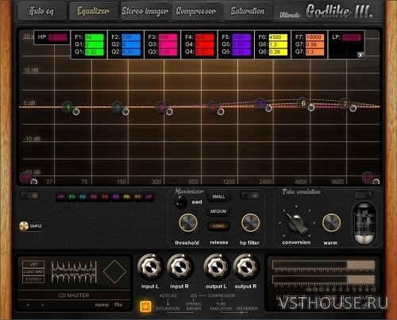Switch to the Auto eq tab
The width and height of the screenshot is (397, 320).
42,11
